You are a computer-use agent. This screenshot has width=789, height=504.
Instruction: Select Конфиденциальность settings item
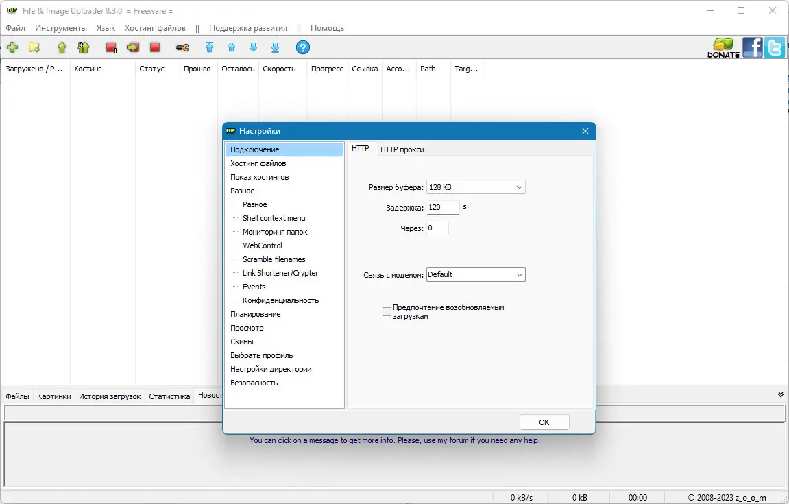click(281, 300)
